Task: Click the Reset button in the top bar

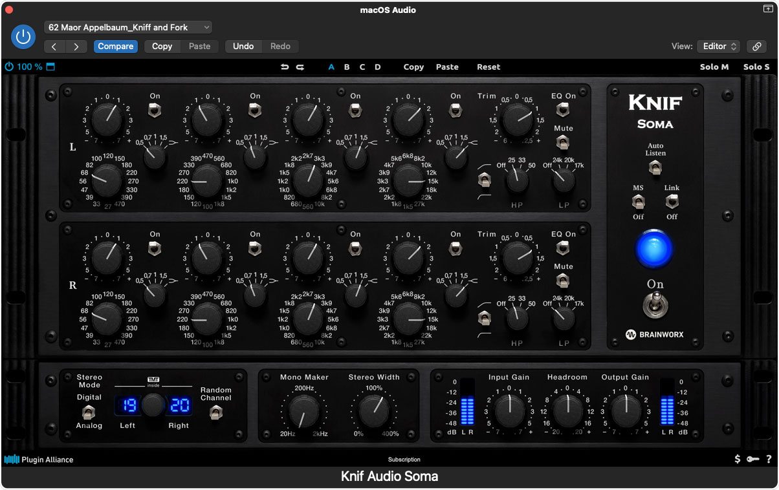Action: 488,67
